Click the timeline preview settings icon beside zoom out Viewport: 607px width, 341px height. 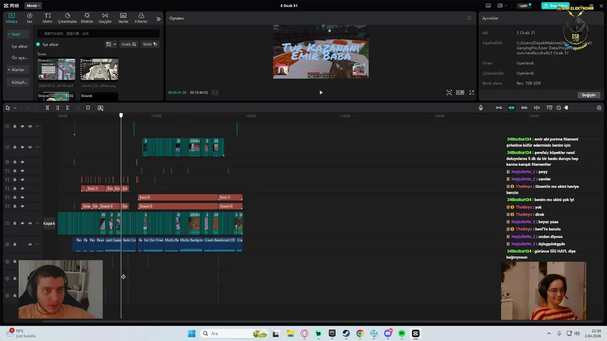point(550,108)
